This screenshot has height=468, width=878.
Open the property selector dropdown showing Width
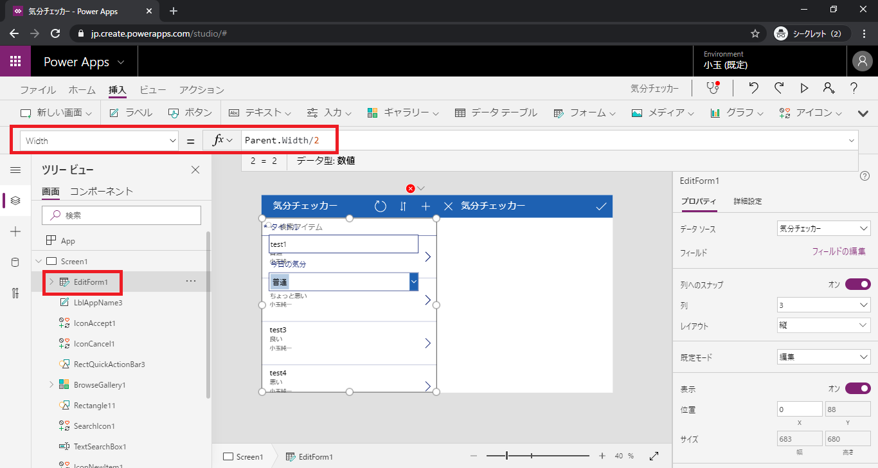99,141
